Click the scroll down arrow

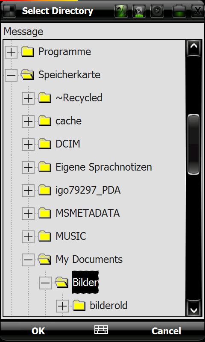[193, 308]
